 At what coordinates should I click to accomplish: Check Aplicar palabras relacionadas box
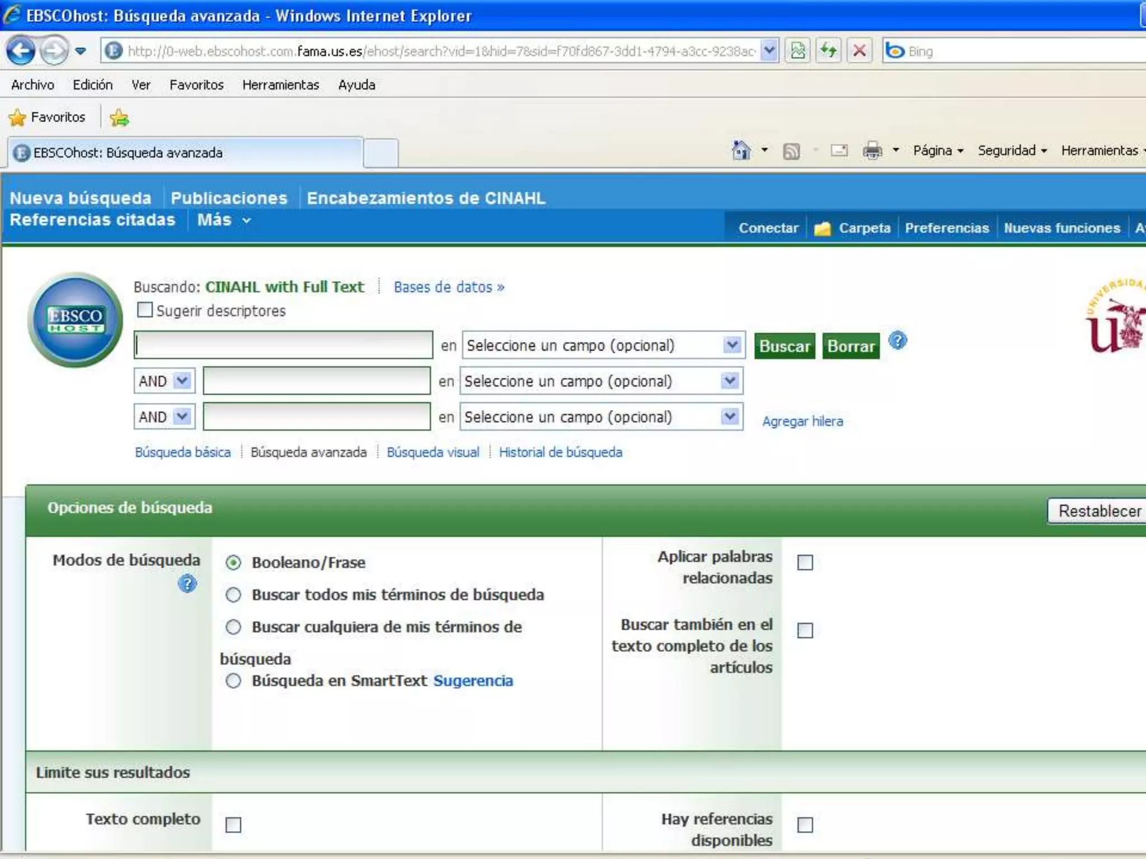[805, 563]
